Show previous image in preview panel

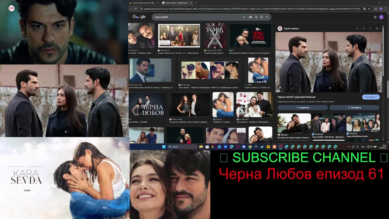pyautogui.click(x=357, y=29)
